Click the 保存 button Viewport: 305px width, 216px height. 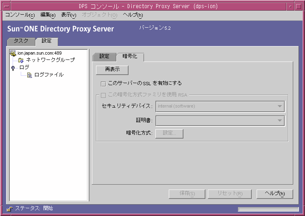187,194
